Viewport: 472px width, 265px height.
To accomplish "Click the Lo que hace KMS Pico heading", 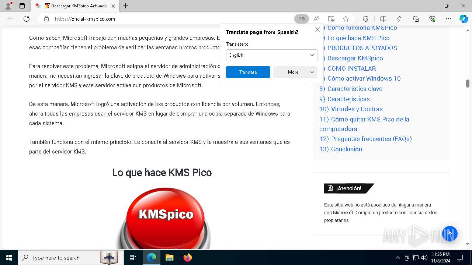I will [162, 173].
